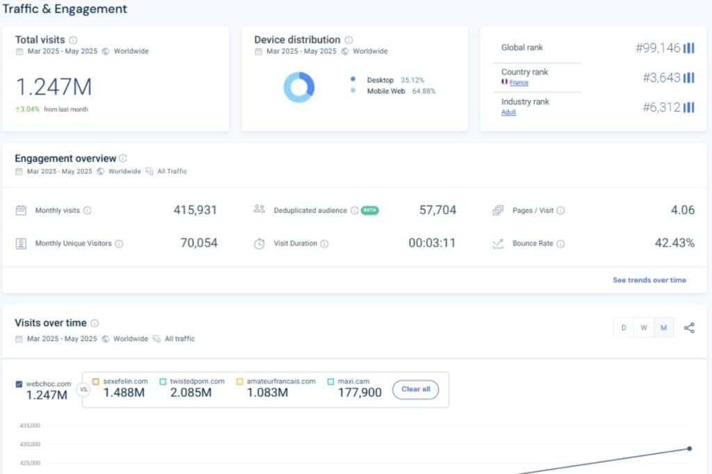This screenshot has height=474, width=712.
Task: Click the Mobile Web legend color dot
Action: coord(353,90)
